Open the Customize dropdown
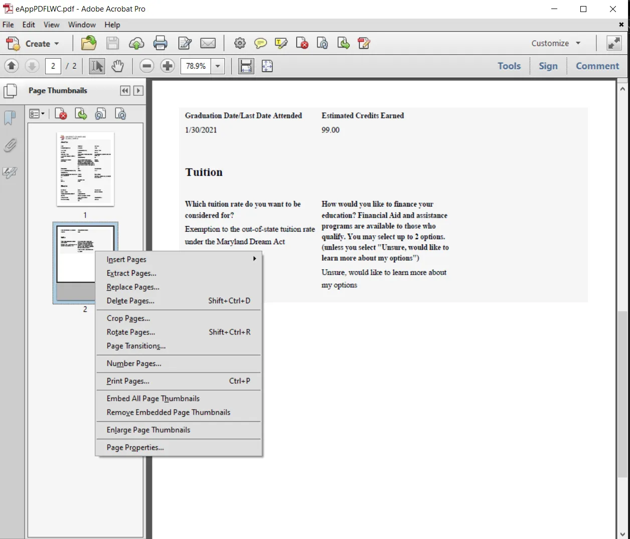The image size is (630, 539). tap(556, 43)
